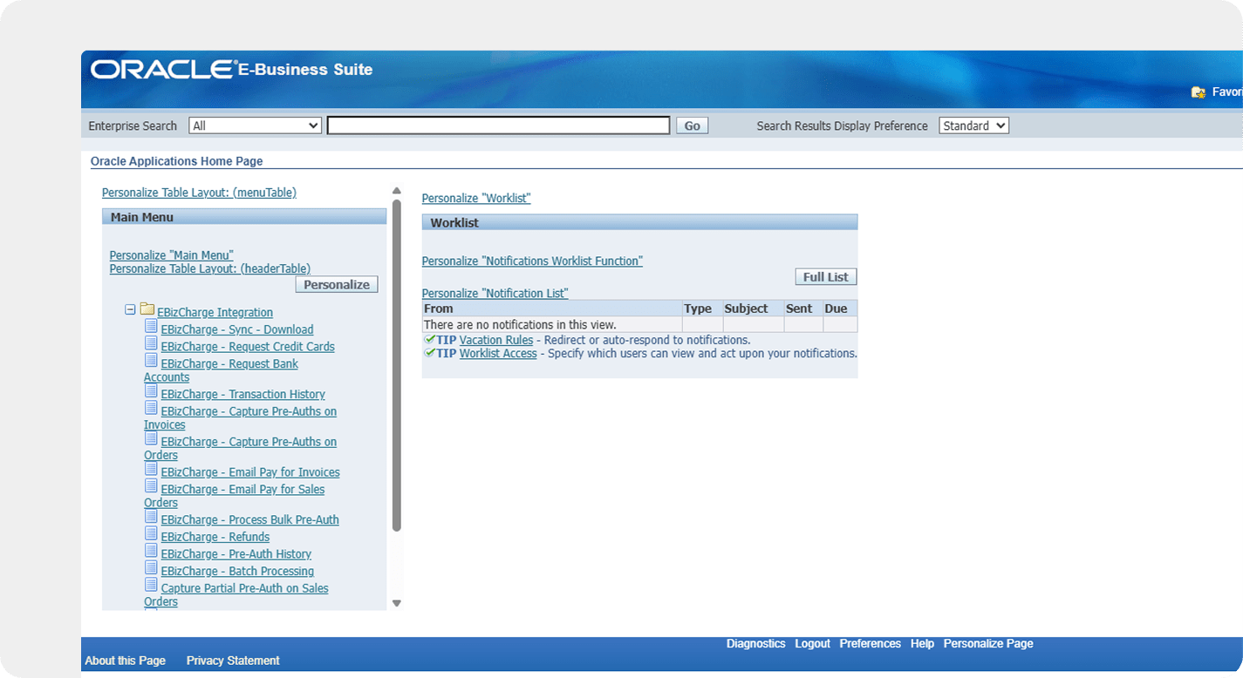The width and height of the screenshot is (1243, 678).
Task: Click document icon beside Transaction History
Action: coord(151,391)
